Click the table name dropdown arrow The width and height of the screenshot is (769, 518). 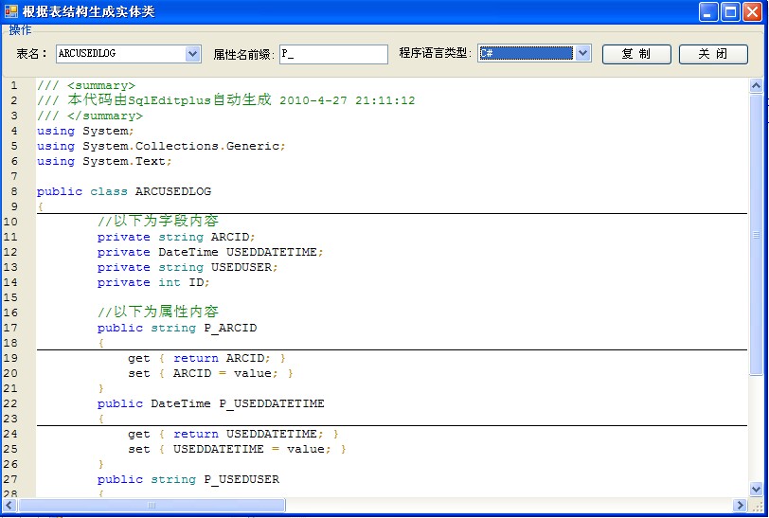(x=193, y=53)
